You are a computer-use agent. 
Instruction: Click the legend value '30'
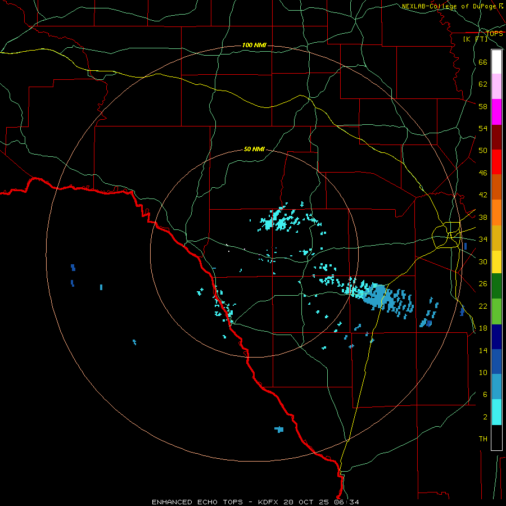pos(483,261)
